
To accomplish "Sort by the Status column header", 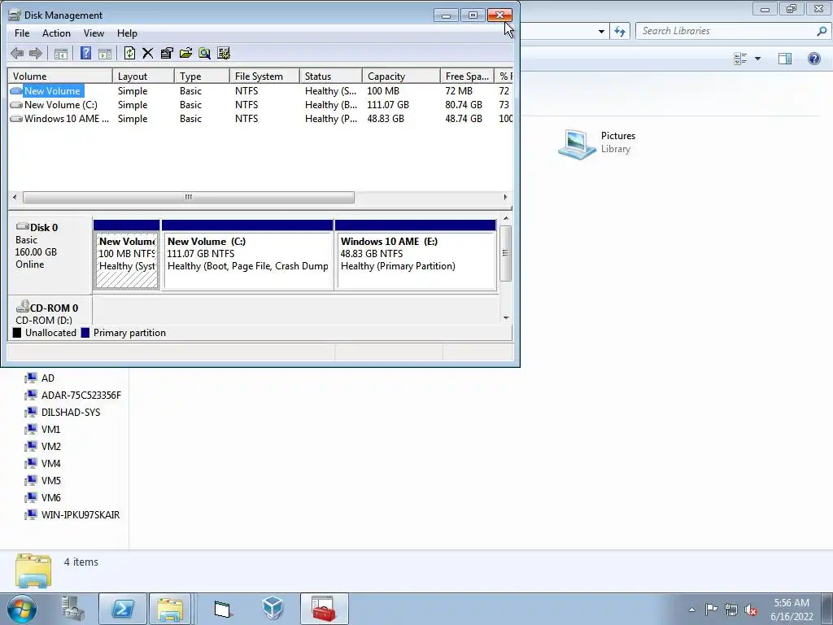I will click(331, 76).
